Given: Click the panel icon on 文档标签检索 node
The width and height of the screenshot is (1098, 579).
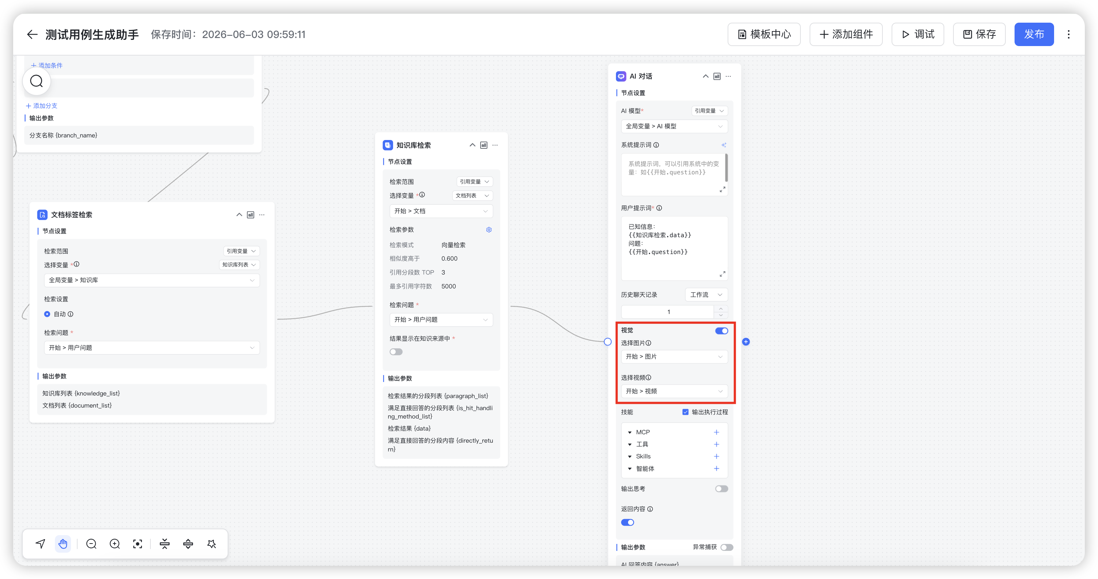Looking at the screenshot, I should point(251,215).
